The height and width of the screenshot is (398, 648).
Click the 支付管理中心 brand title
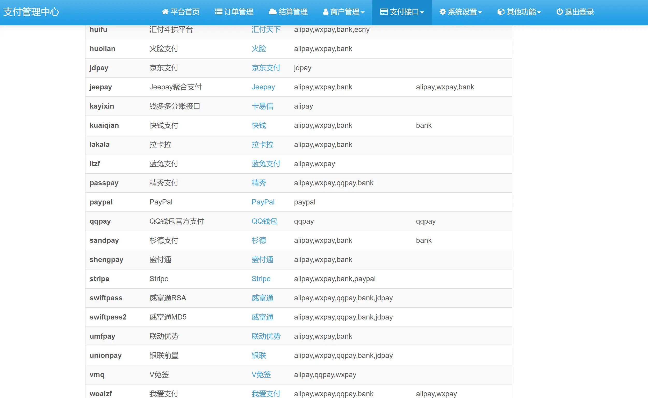[x=32, y=12]
